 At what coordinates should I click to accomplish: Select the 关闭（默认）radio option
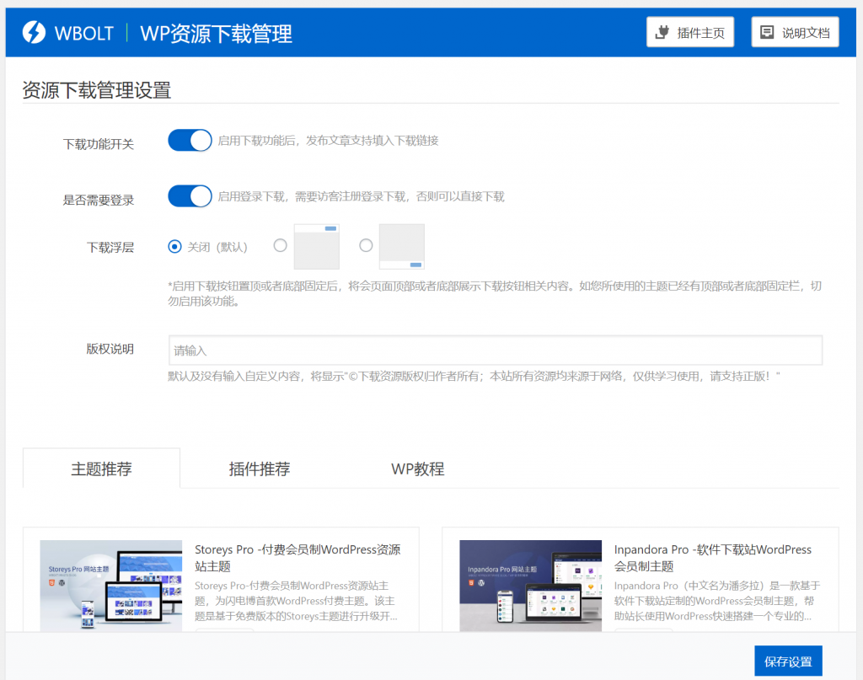(x=174, y=246)
